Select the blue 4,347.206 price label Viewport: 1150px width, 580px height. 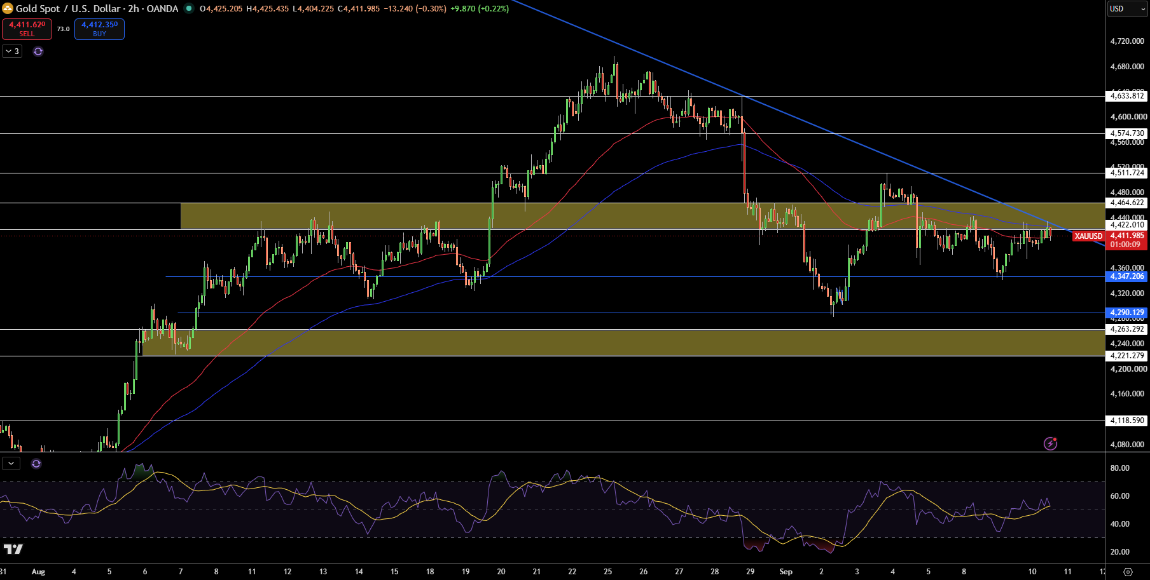tap(1127, 276)
